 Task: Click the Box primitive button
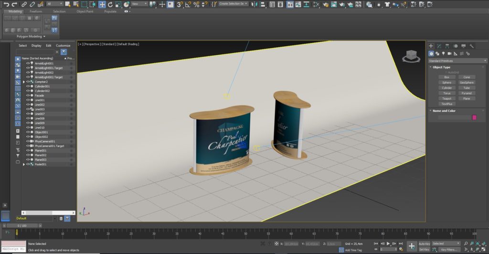coord(446,77)
